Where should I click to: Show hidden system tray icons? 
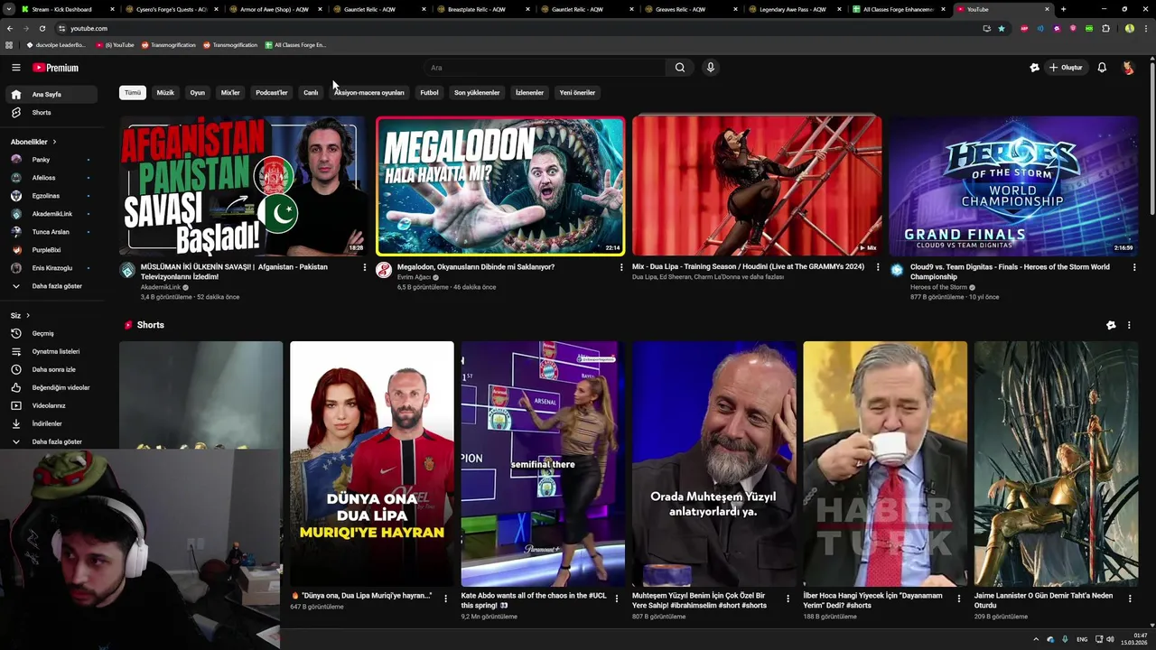1036,639
